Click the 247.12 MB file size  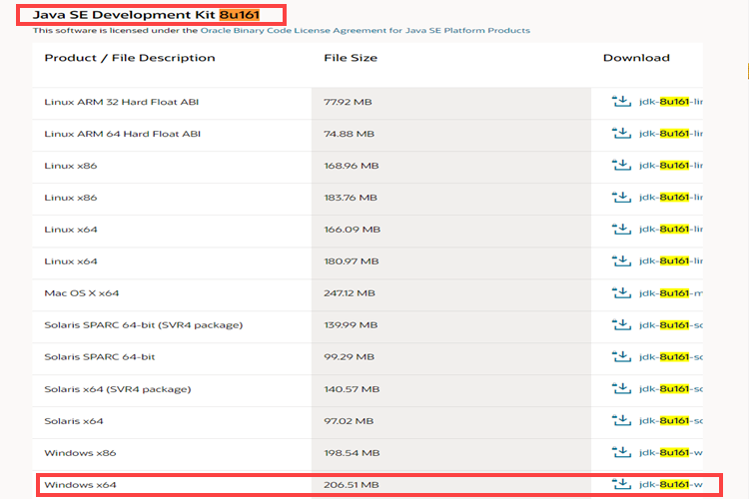[x=350, y=293]
